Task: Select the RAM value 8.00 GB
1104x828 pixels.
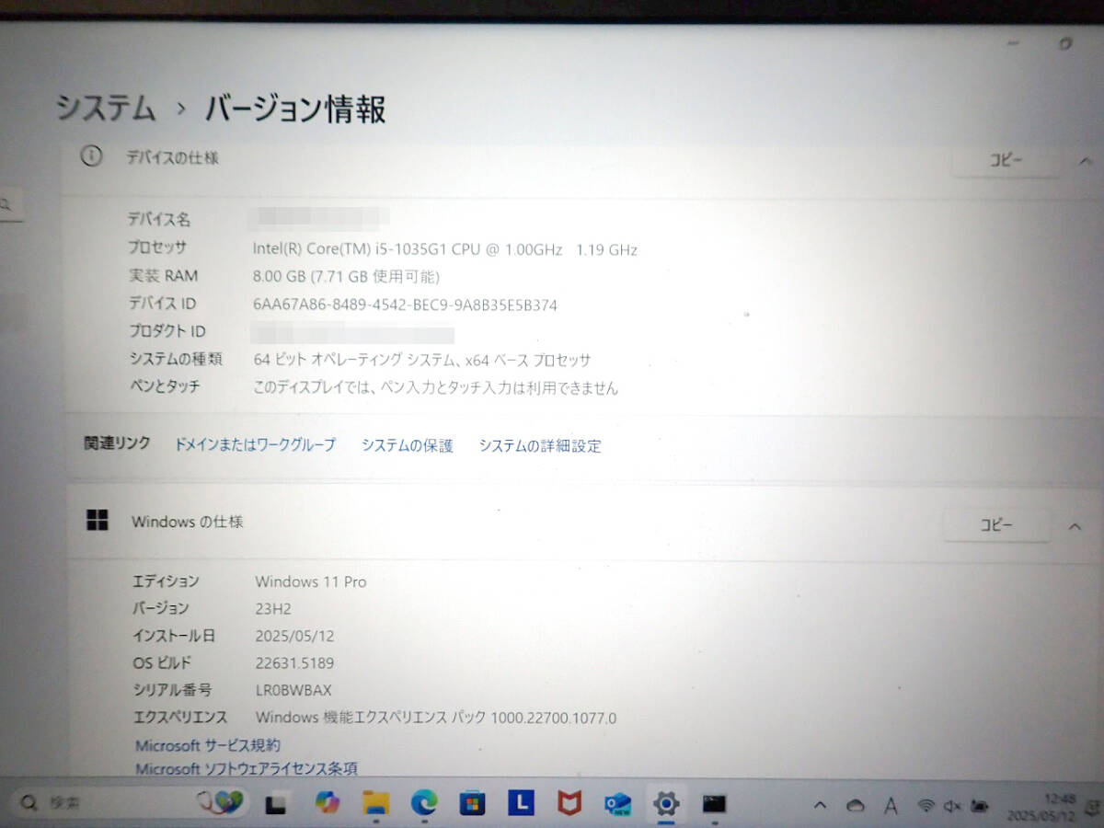Action: click(x=347, y=276)
